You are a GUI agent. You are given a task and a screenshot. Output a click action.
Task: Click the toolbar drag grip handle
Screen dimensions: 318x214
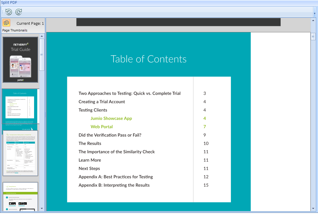pyautogui.click(x=2, y=12)
